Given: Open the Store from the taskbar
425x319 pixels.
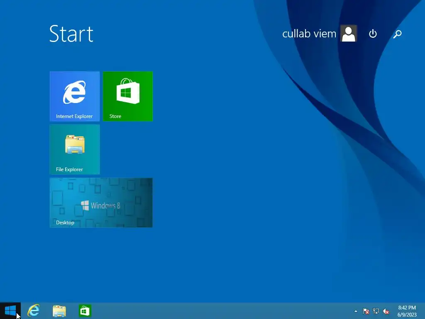Looking at the screenshot, I should tap(85, 311).
